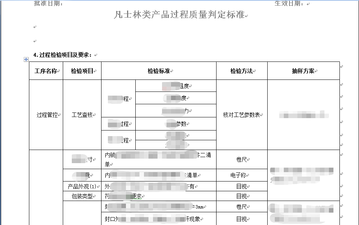Click the table move handle icon
The width and height of the screenshot is (359, 225).
click(26, 59)
